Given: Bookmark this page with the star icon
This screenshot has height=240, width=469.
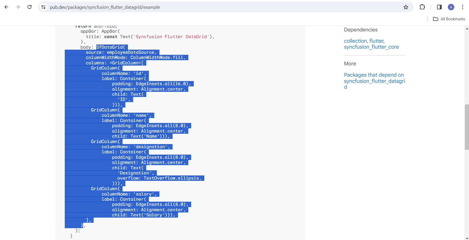Looking at the screenshot, I should pos(406,7).
